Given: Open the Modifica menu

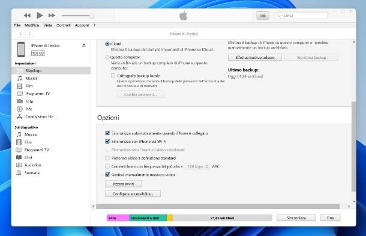Looking at the screenshot, I should (32, 25).
